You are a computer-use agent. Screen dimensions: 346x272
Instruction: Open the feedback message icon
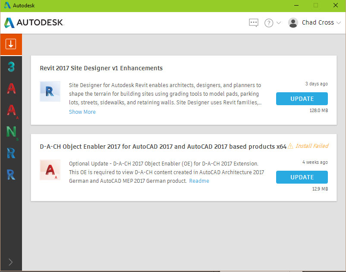(254, 22)
